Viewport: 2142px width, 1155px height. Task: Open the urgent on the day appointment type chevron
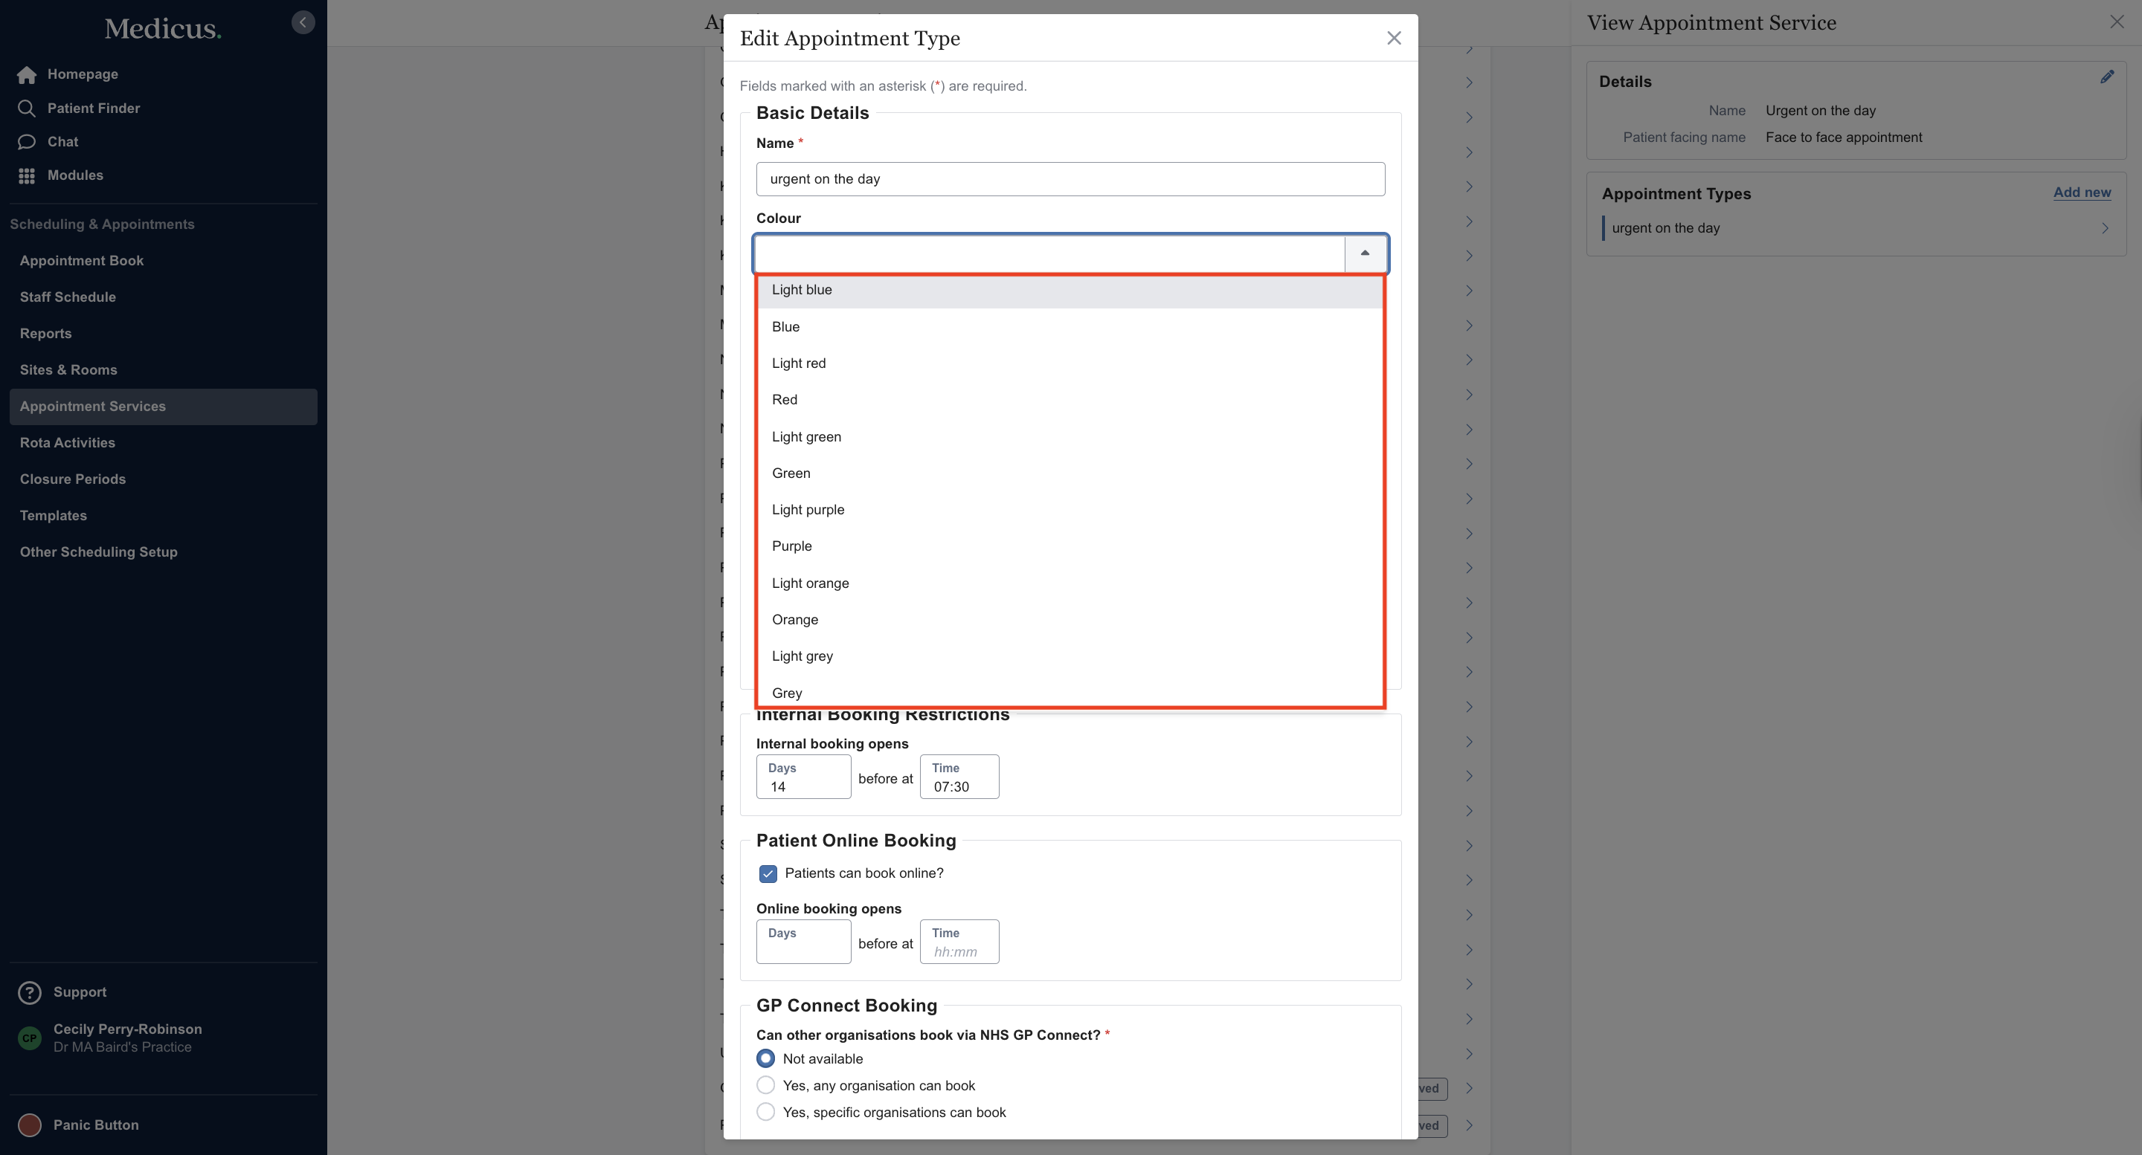point(2105,227)
